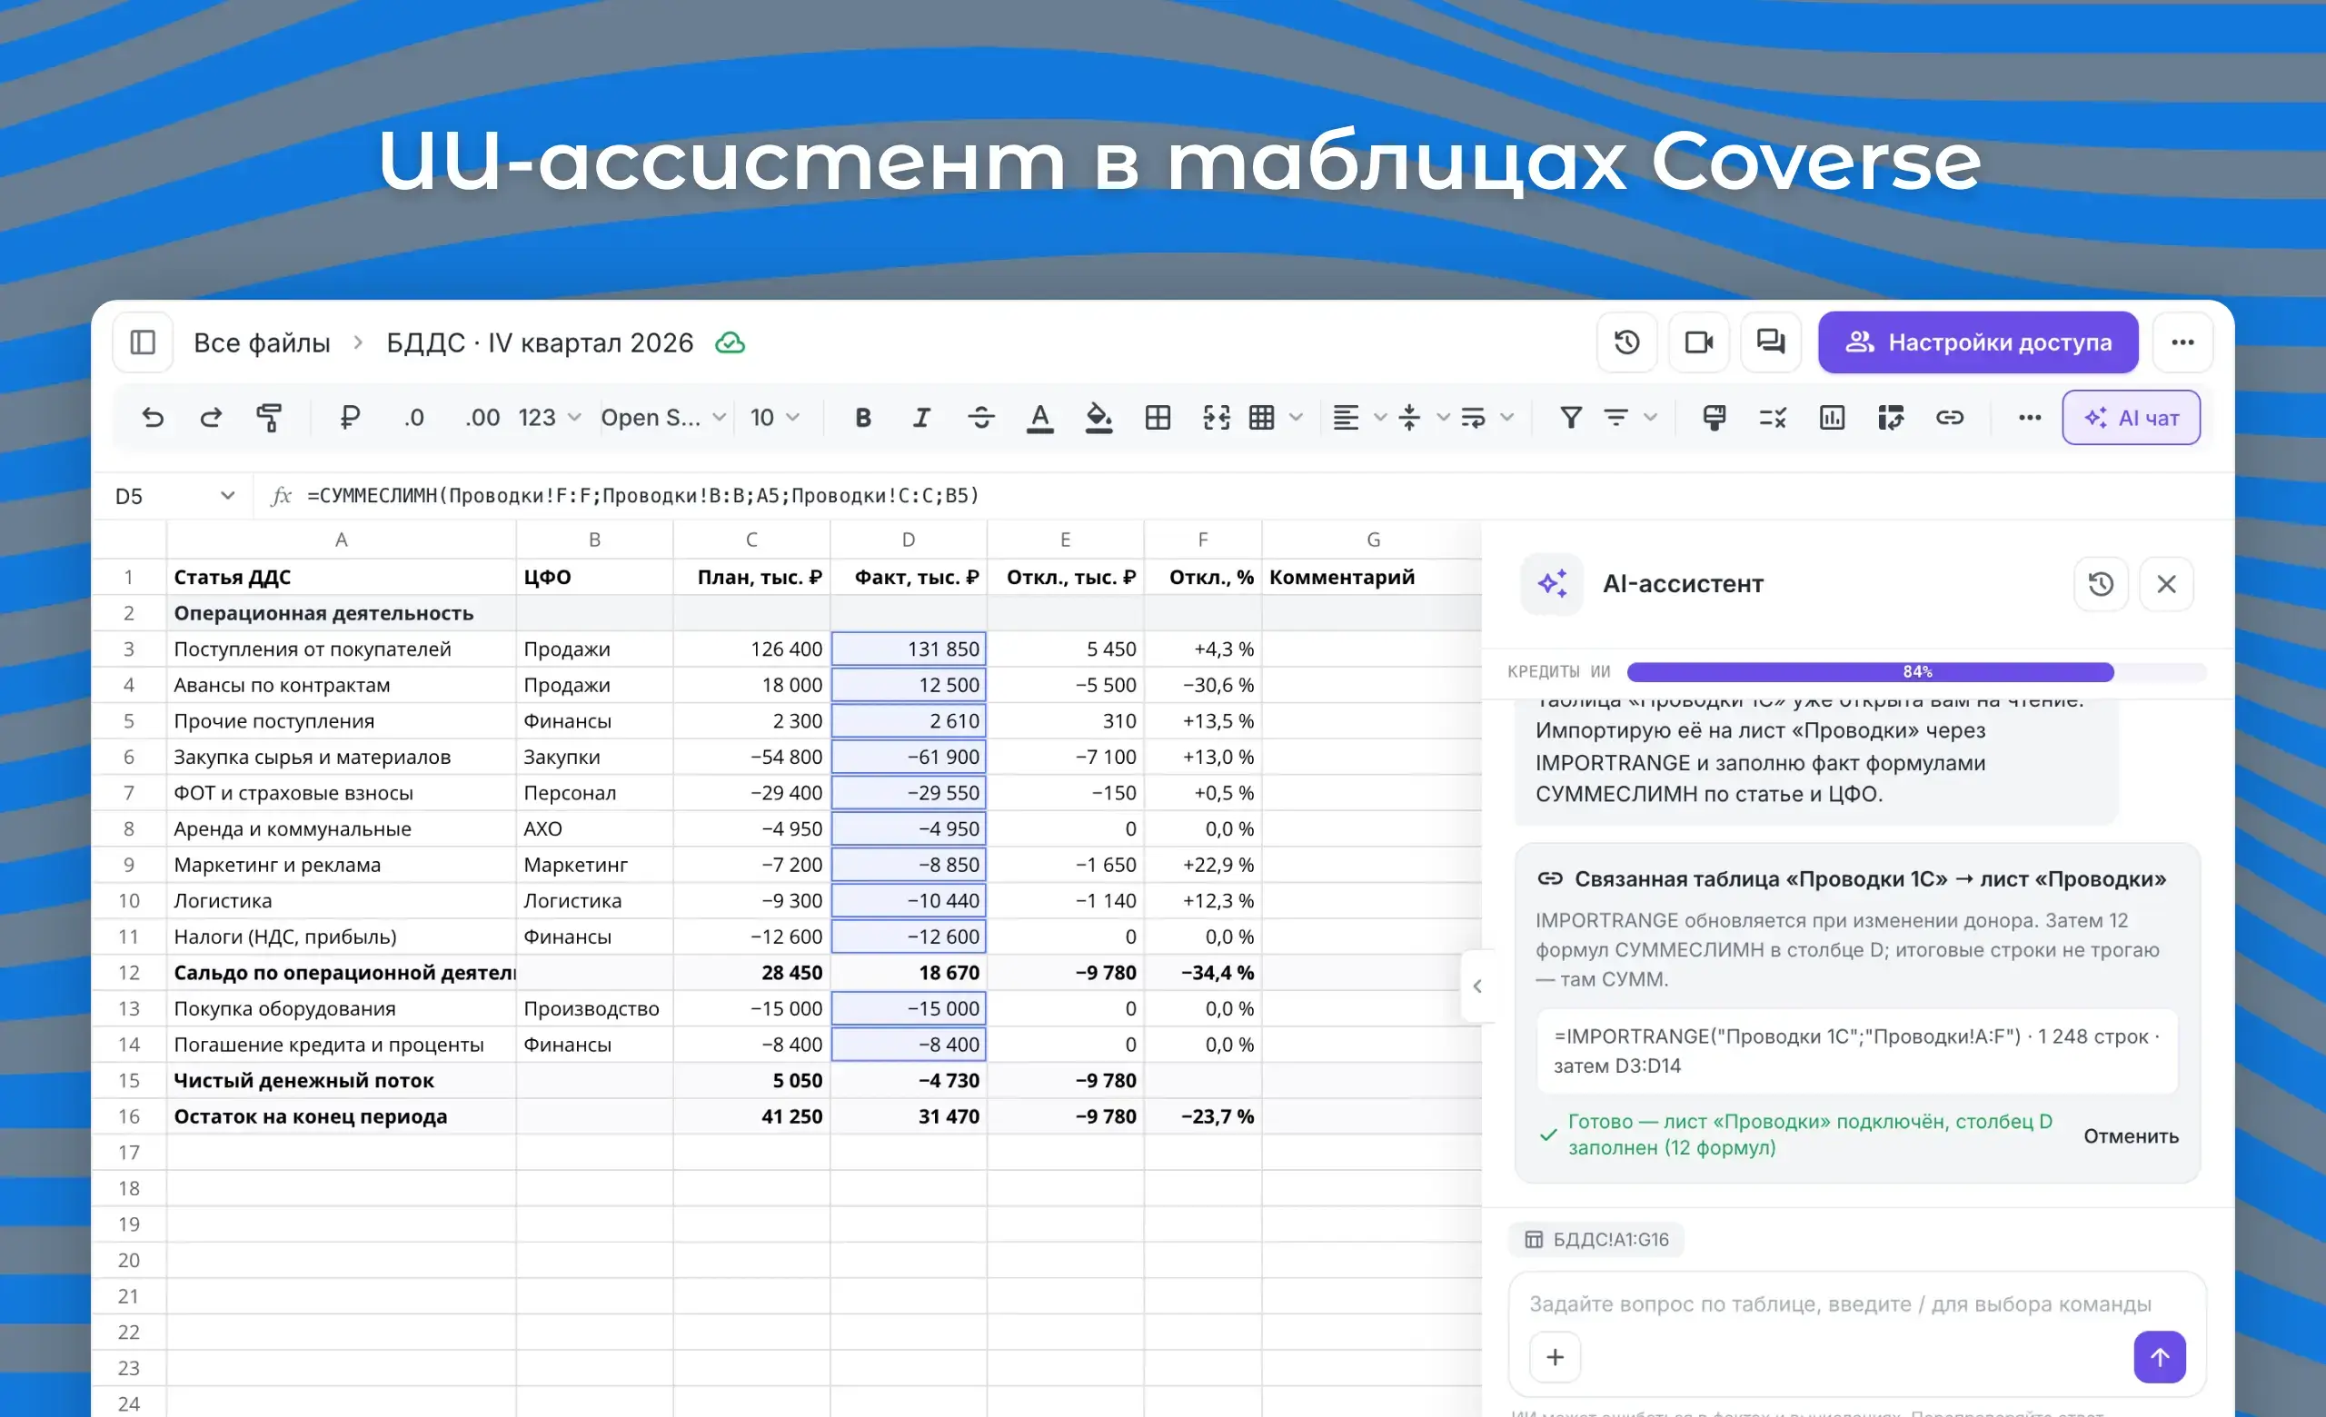Click Настройки доступа button

(x=1978, y=342)
